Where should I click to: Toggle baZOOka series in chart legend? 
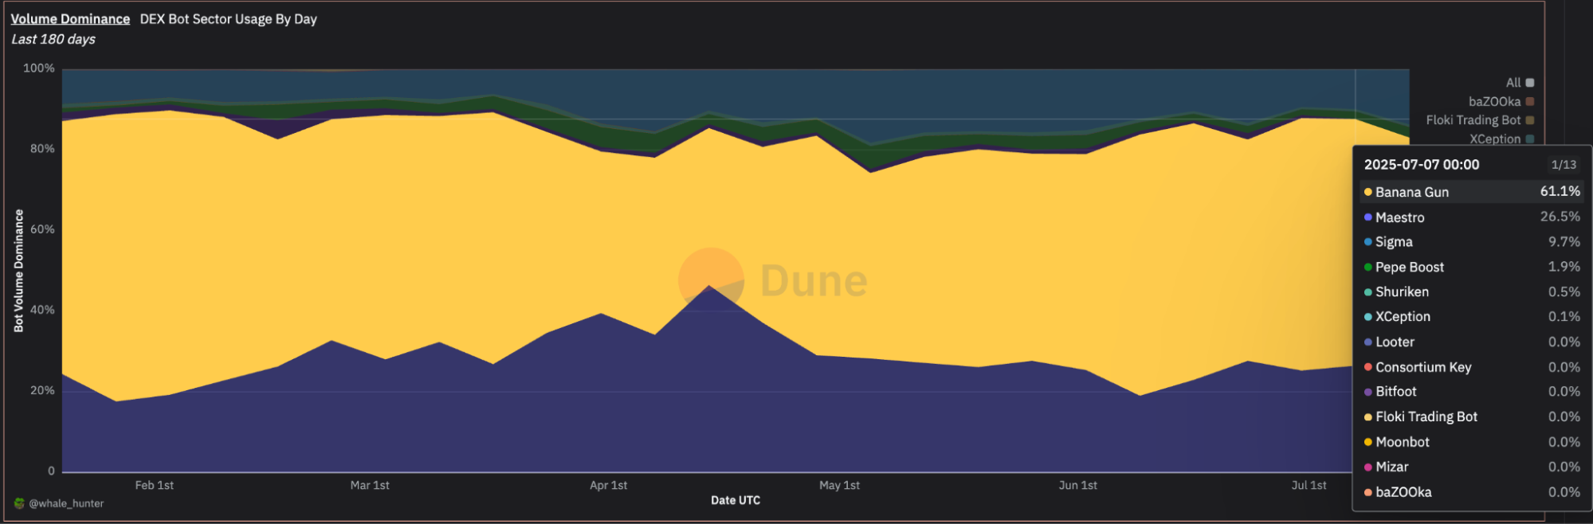pos(1501,102)
